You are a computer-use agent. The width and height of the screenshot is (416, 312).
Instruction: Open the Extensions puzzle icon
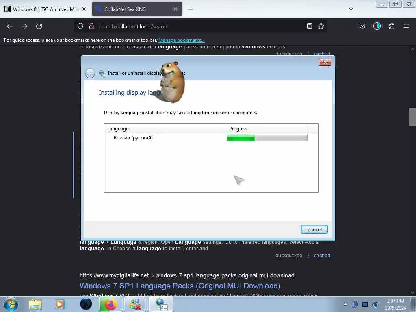click(392, 26)
